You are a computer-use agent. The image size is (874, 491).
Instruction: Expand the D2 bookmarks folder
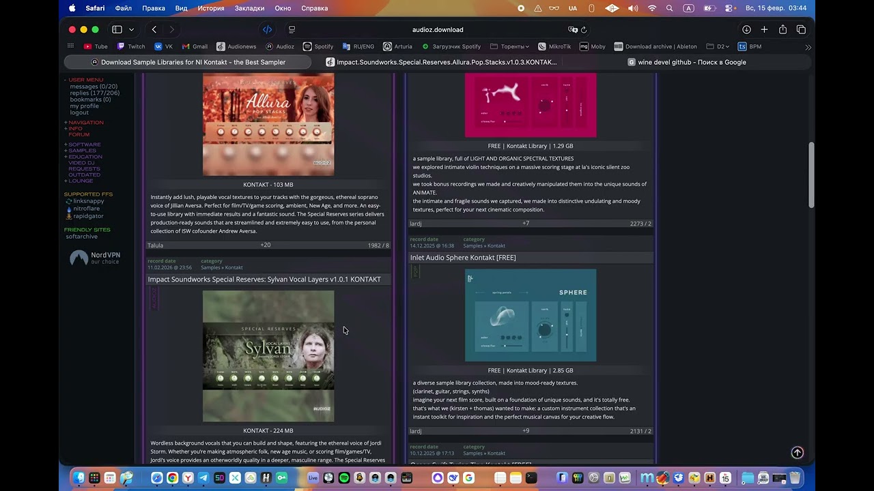point(718,46)
